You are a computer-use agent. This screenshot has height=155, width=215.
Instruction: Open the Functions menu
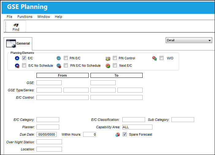click(25, 17)
